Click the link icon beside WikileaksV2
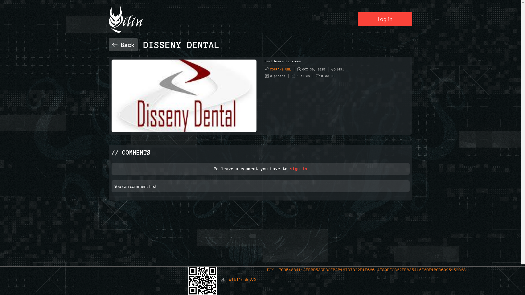Viewport: 525px width, 295px height. [x=223, y=280]
